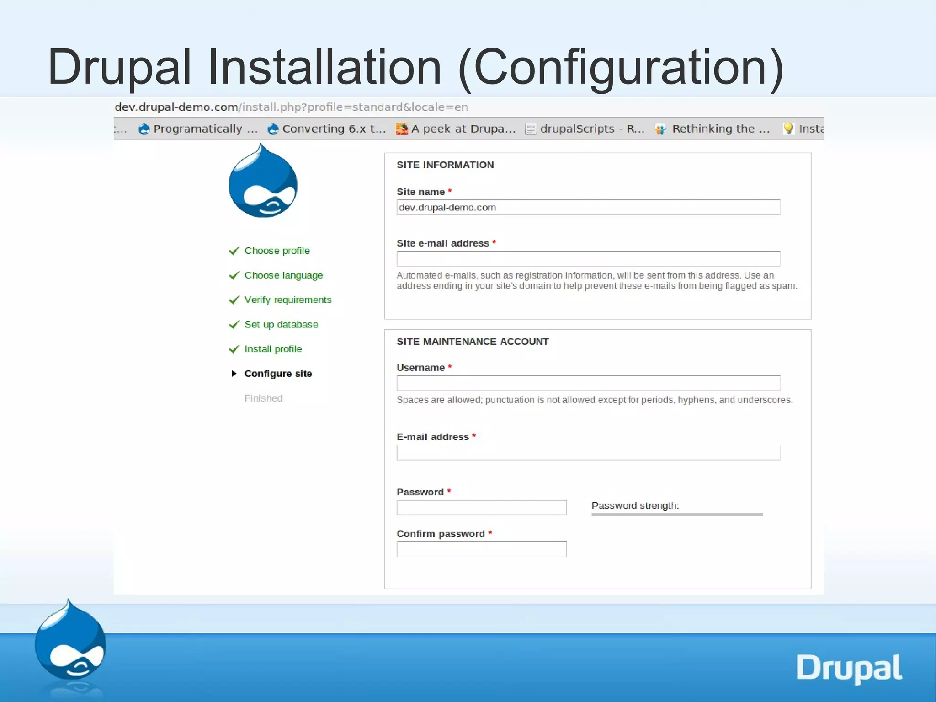Click the browser address bar URL
The height and width of the screenshot is (702, 936).
(291, 107)
